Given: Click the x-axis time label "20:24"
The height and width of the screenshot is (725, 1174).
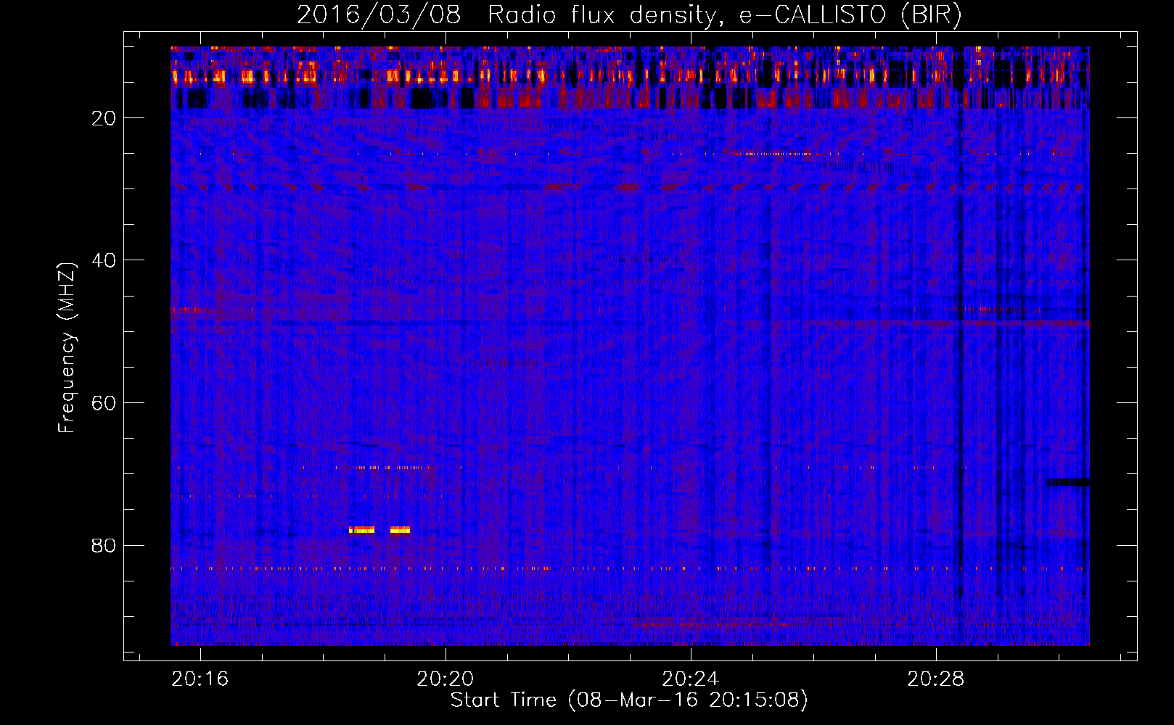Looking at the screenshot, I should 691,679.
